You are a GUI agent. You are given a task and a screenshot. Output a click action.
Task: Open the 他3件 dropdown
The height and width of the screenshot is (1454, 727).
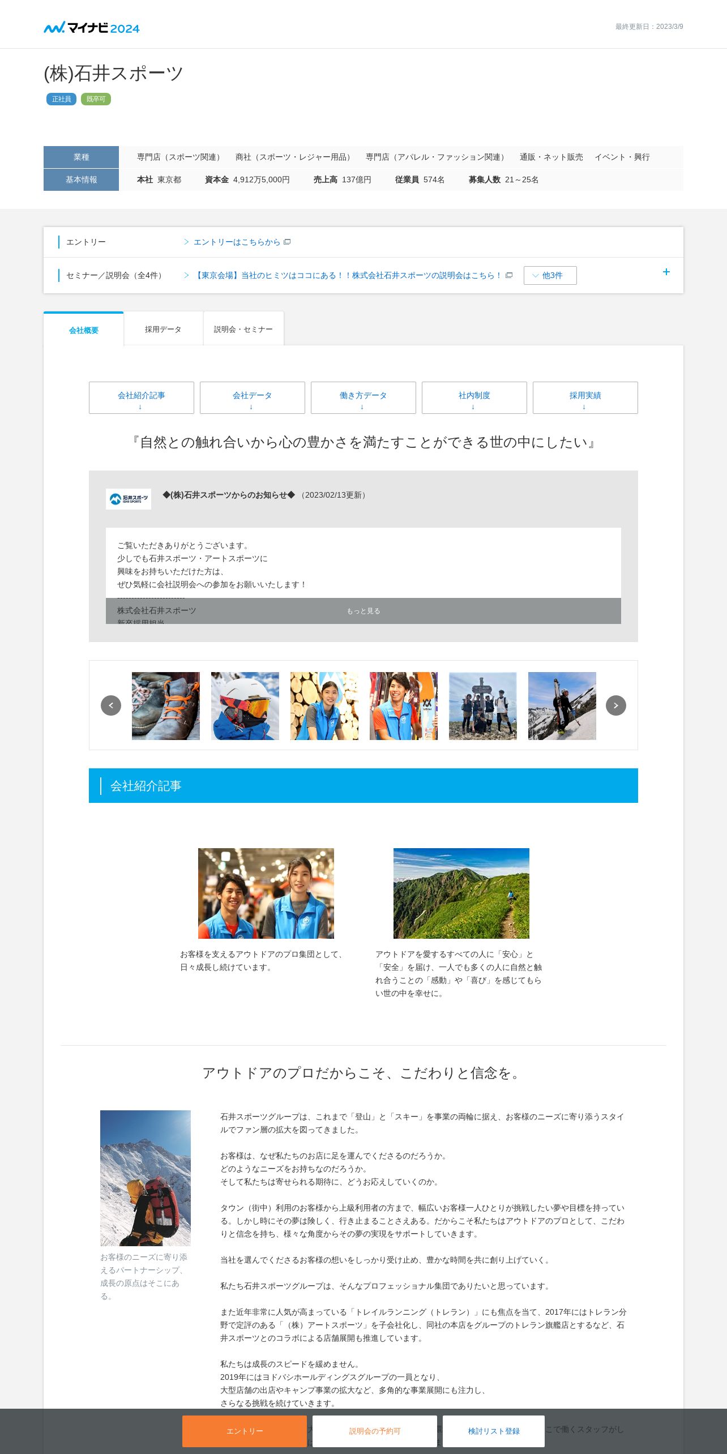550,275
